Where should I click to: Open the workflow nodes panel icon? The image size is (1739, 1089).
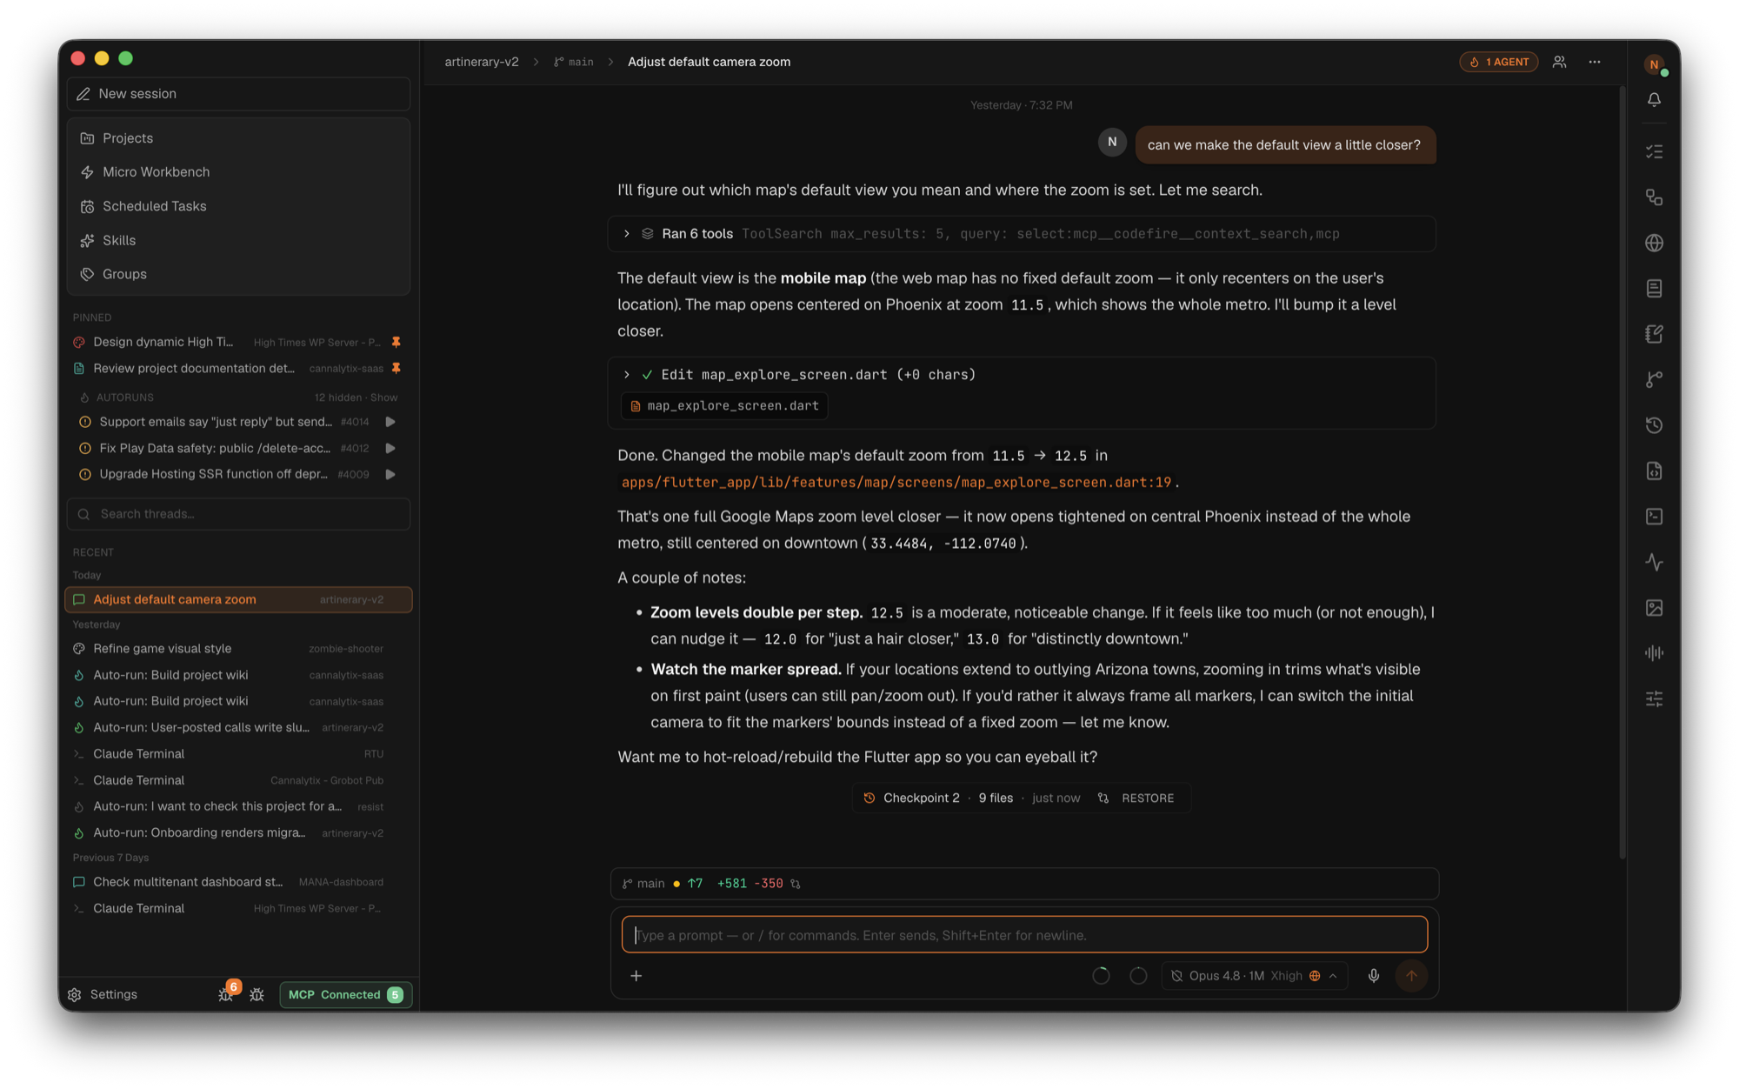tap(1654, 197)
